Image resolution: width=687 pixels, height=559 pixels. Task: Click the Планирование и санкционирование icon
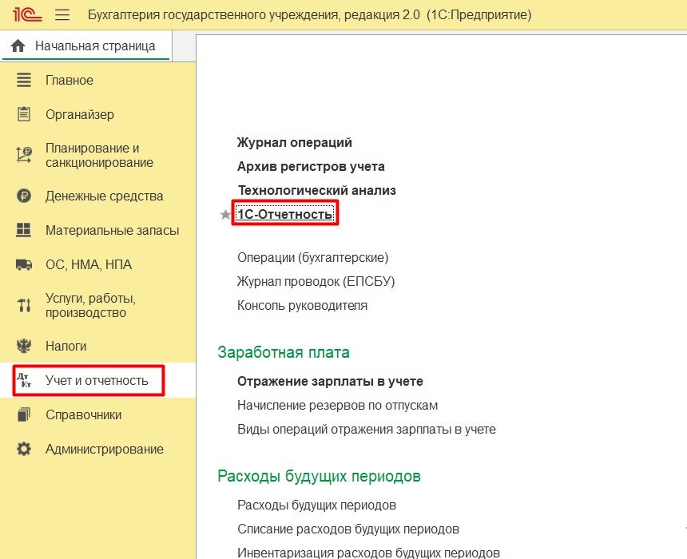pyautogui.click(x=24, y=155)
